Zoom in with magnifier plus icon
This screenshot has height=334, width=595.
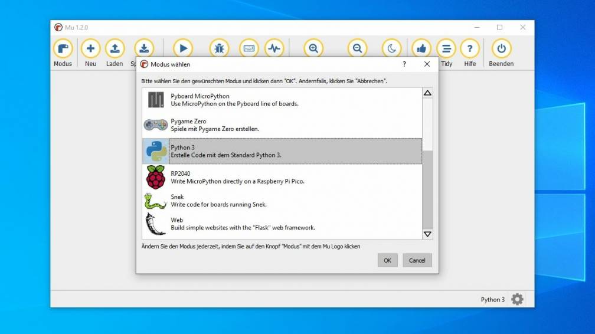(313, 48)
